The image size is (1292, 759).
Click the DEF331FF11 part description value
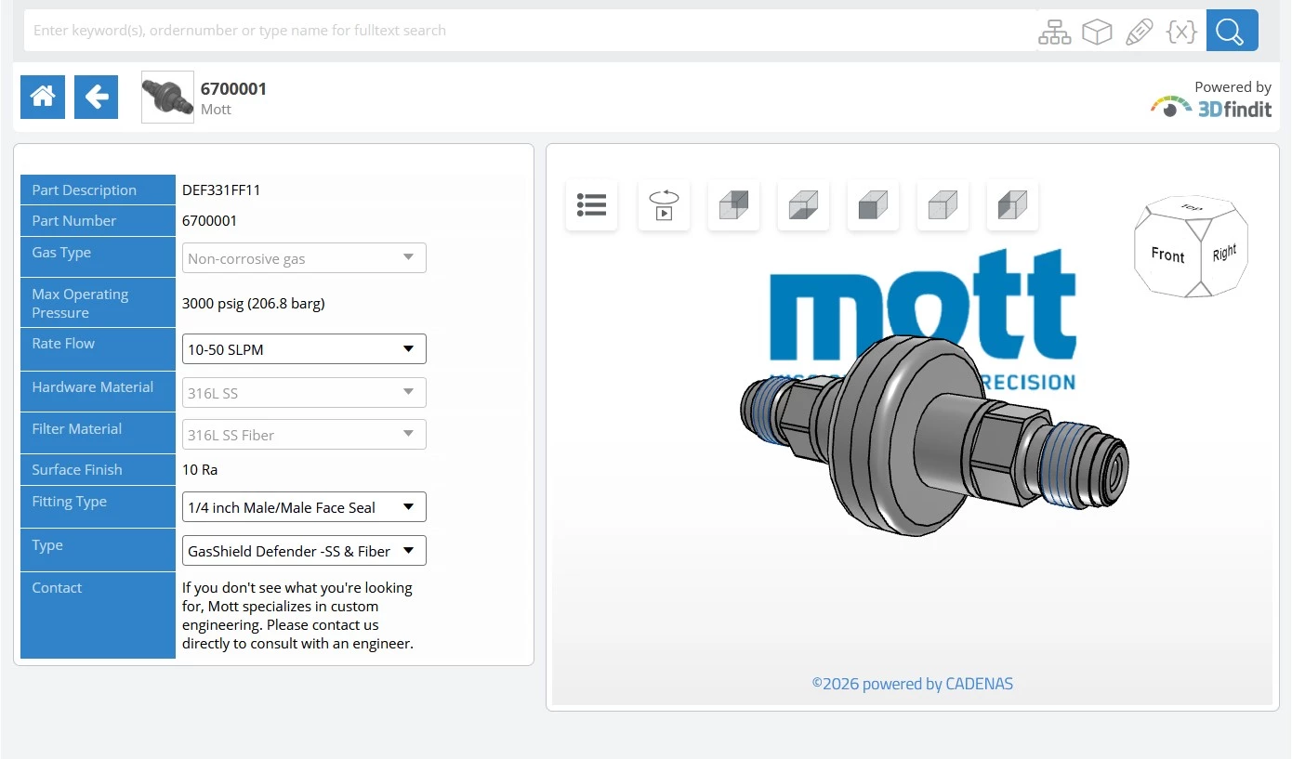[221, 190]
